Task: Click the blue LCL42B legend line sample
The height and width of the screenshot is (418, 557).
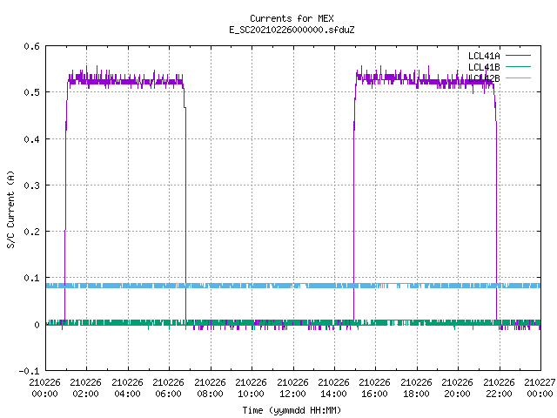Action: click(x=518, y=78)
